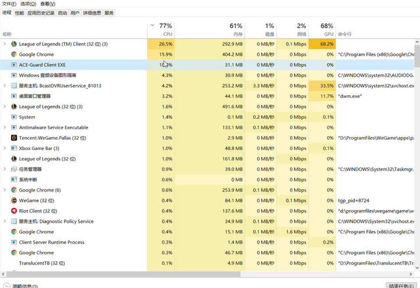Click the scroll-right arrow of horizontal scrollbar
Screen dimensions: 420x288
click(411, 274)
